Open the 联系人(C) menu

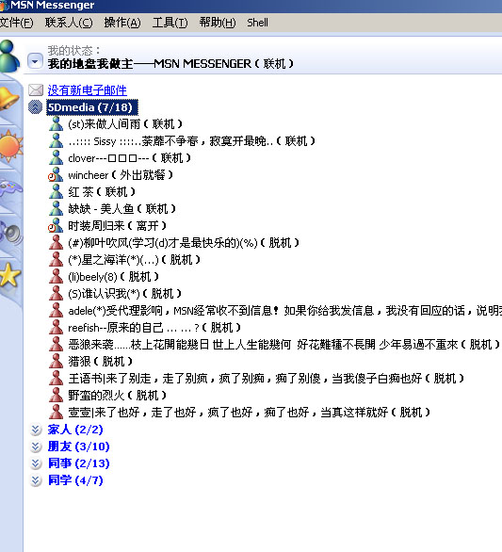click(69, 23)
